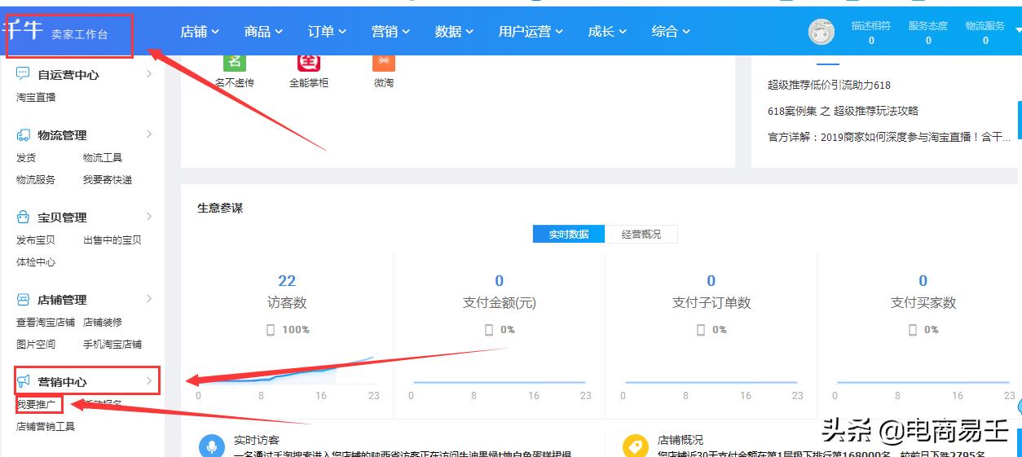Switch to the 经营概况 tab
Image resolution: width=1022 pixels, height=457 pixels.
pyautogui.click(x=641, y=234)
